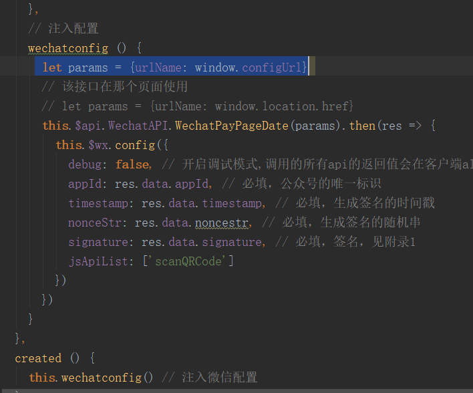
Task: Click the underlined 'noncestr' identifier
Action: [x=222, y=223]
